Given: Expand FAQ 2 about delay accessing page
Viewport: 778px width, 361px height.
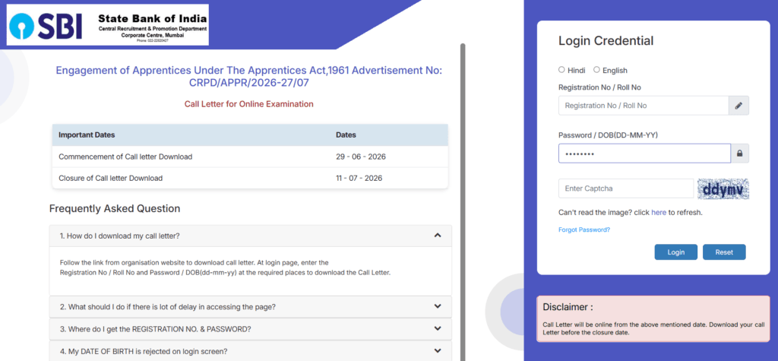Looking at the screenshot, I should click(251, 307).
